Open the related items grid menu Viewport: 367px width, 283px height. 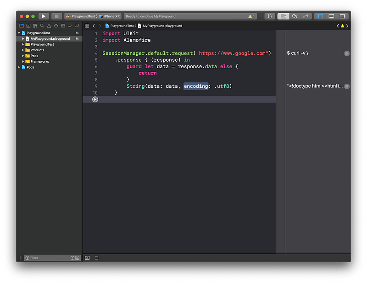point(87,26)
